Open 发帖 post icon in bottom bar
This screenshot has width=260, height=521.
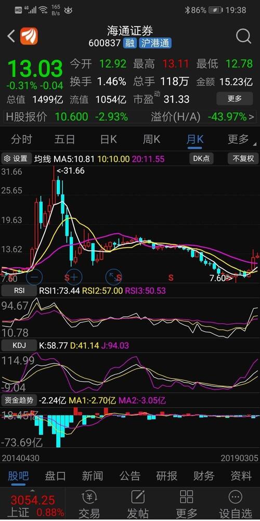(x=138, y=504)
